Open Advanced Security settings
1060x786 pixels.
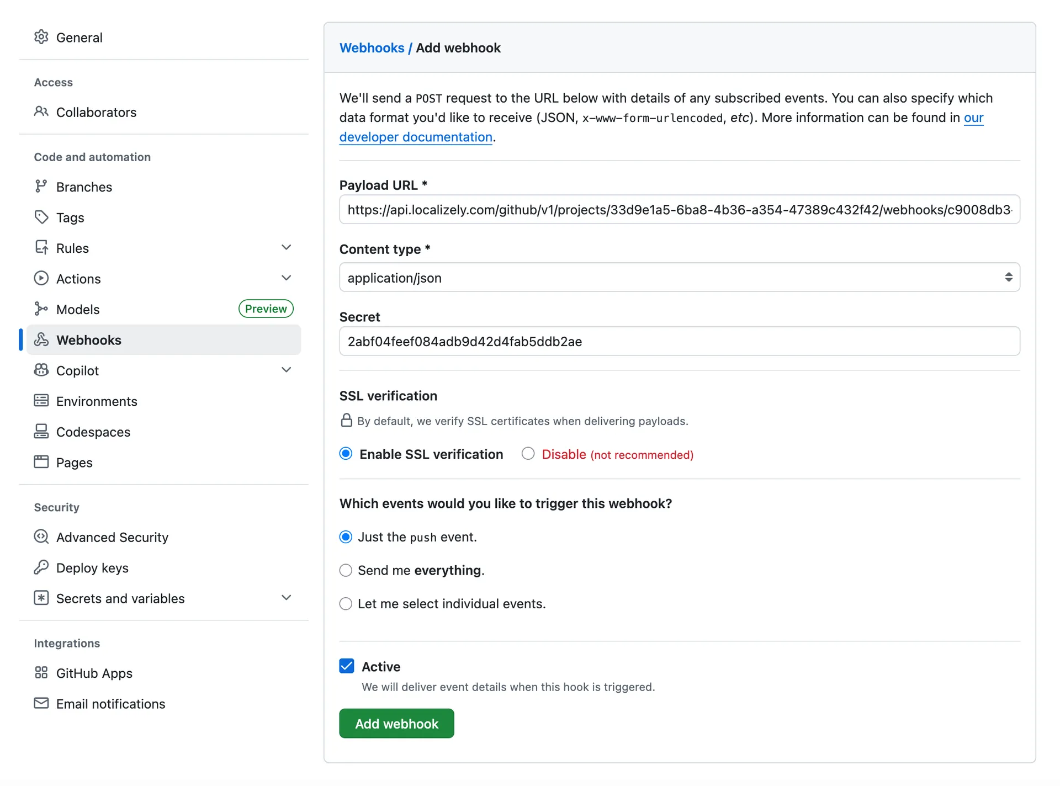(x=112, y=537)
